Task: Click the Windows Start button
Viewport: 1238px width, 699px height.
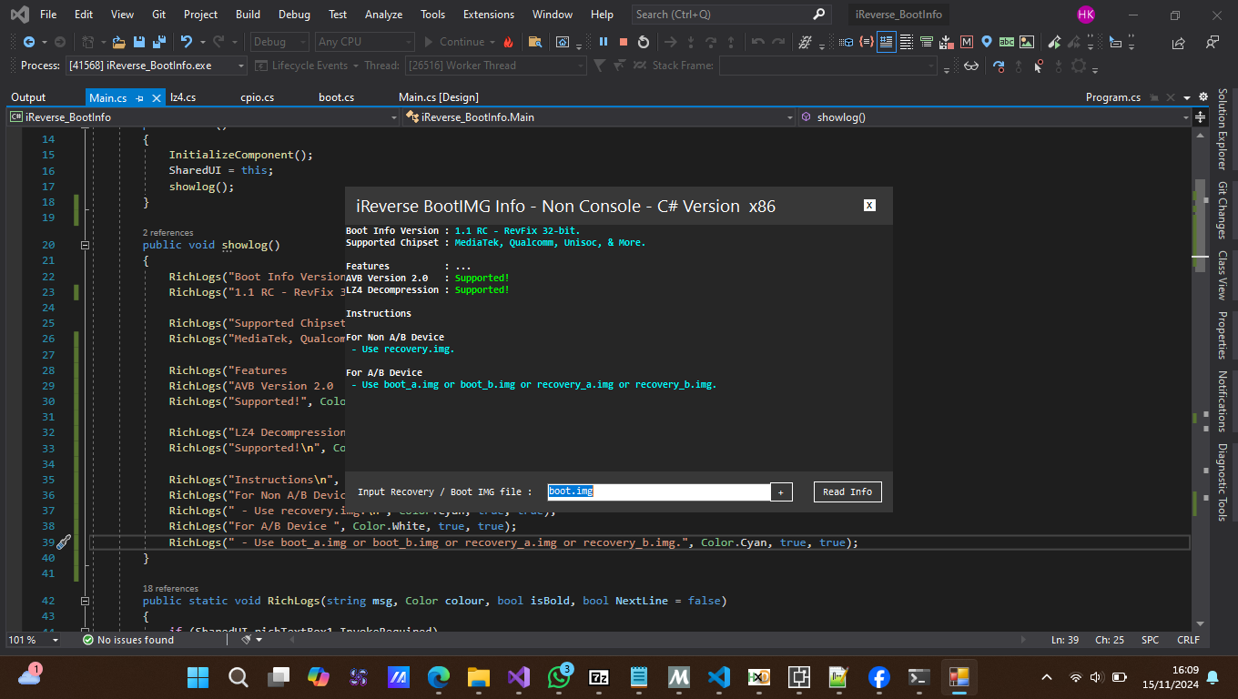Action: (x=198, y=677)
